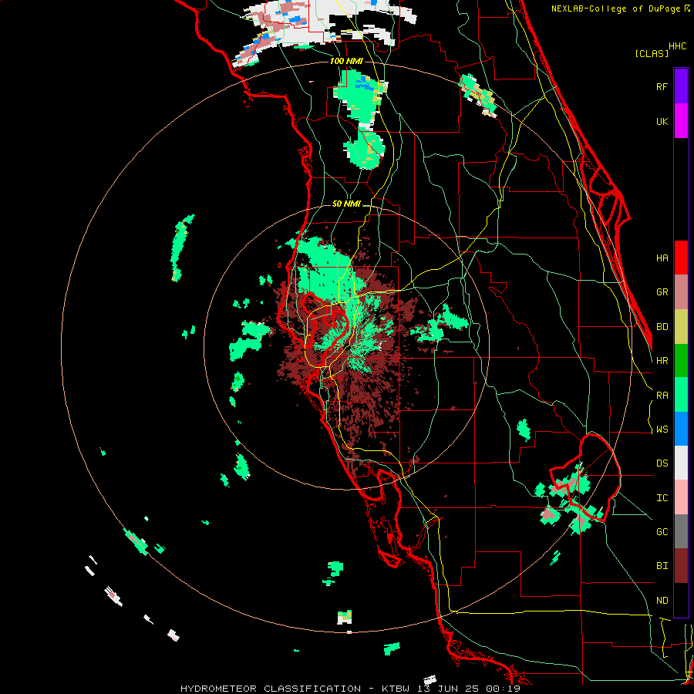Viewport: 694px width, 694px height.
Task: Click the RF legend label
Action: coord(662,86)
